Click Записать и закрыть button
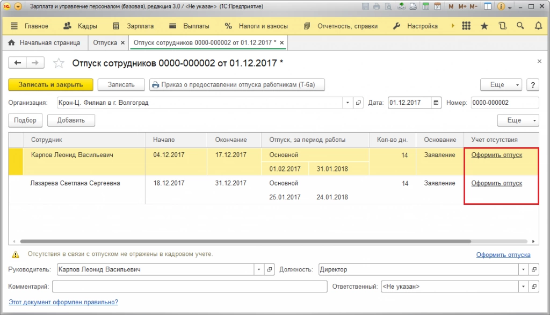Image resolution: width=550 pixels, height=315 pixels. 51,84
